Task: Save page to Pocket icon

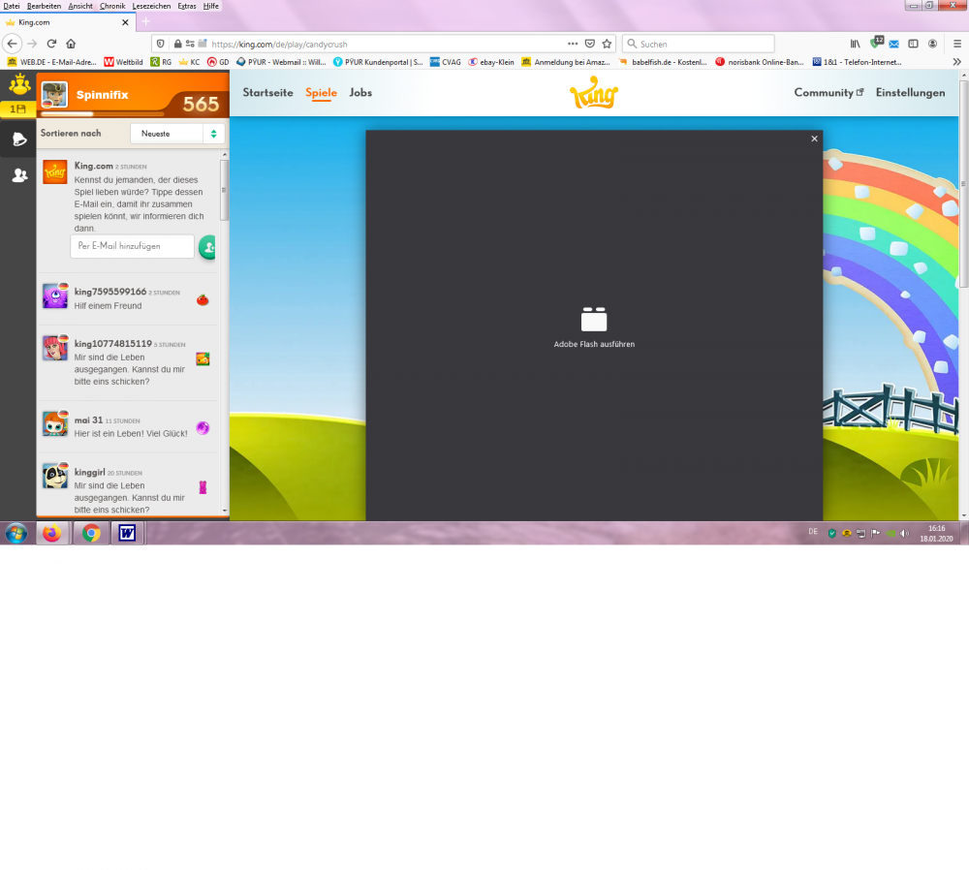Action: click(590, 44)
